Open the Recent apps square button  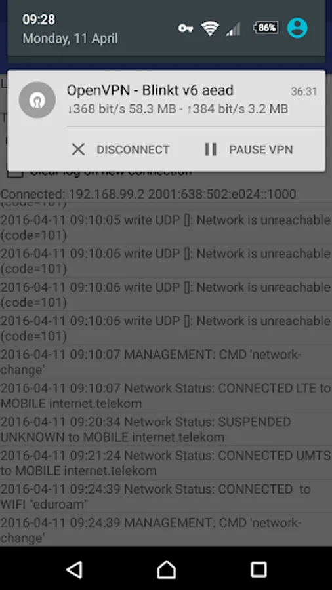[259, 569]
